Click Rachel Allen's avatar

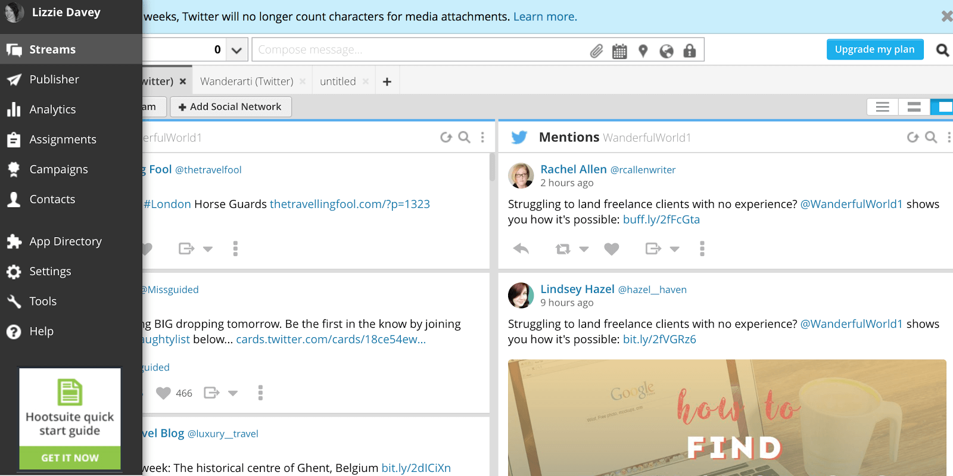521,176
